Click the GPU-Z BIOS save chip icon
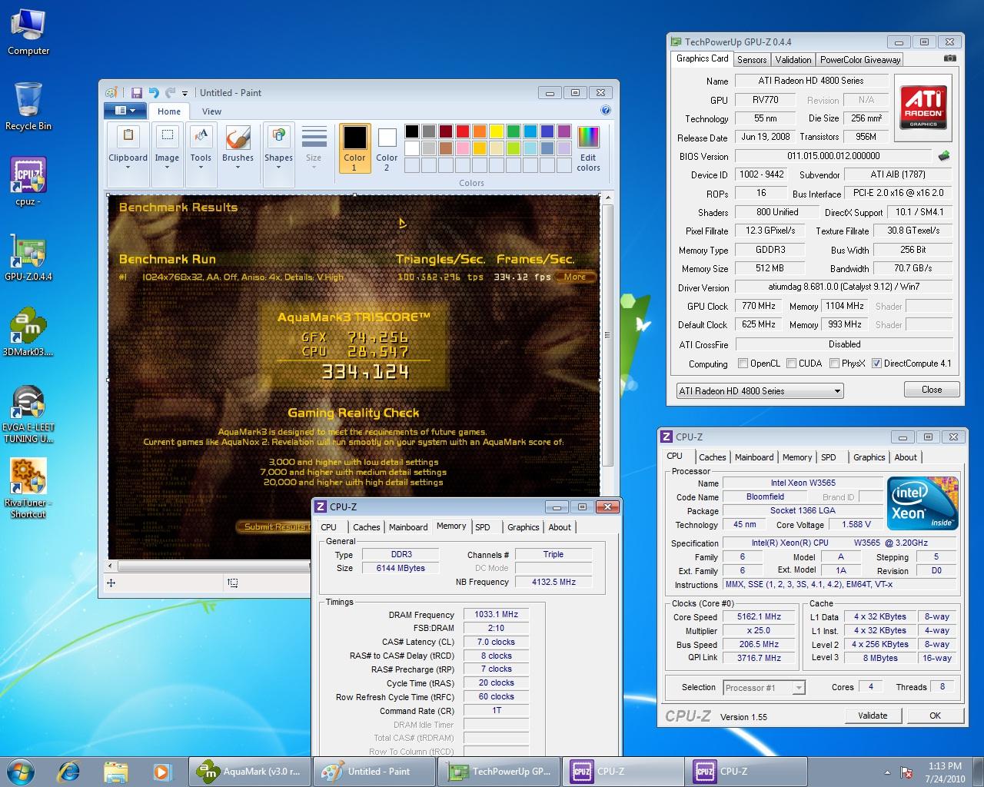This screenshot has height=787, width=984. click(x=944, y=155)
